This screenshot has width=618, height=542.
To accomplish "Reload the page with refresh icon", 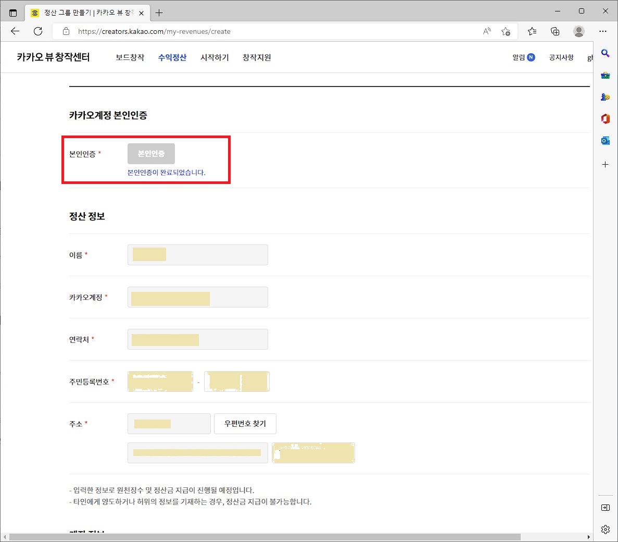I will [x=38, y=31].
